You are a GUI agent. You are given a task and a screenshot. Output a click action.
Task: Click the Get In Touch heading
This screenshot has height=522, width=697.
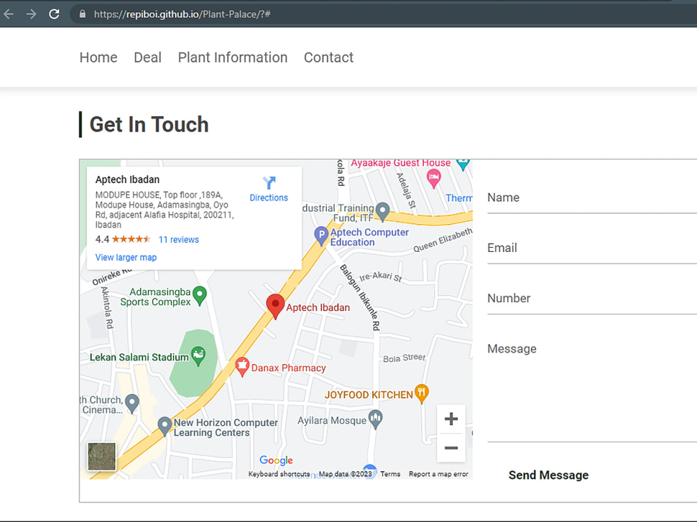(149, 125)
